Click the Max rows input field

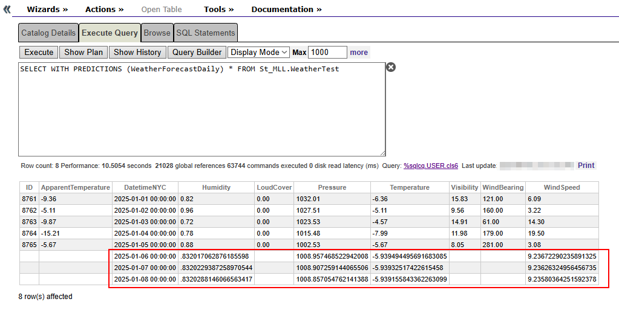327,53
